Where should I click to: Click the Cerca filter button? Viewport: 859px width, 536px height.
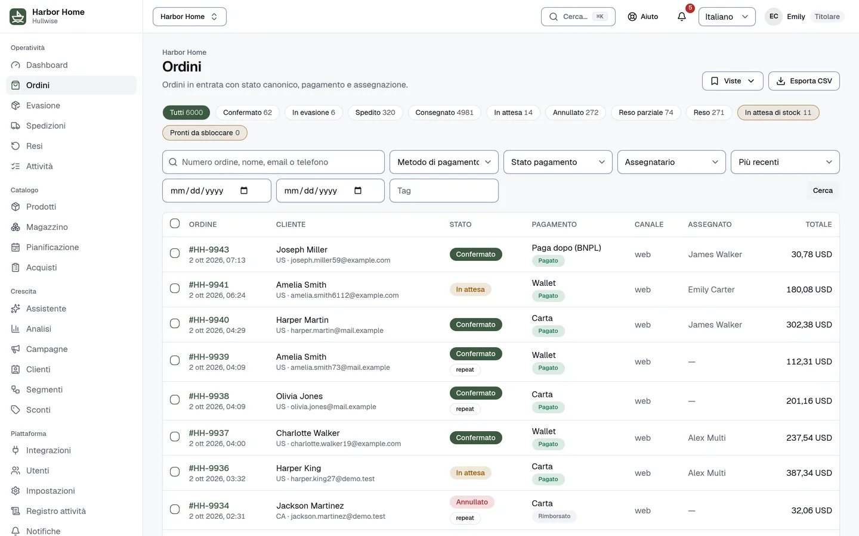coord(823,191)
